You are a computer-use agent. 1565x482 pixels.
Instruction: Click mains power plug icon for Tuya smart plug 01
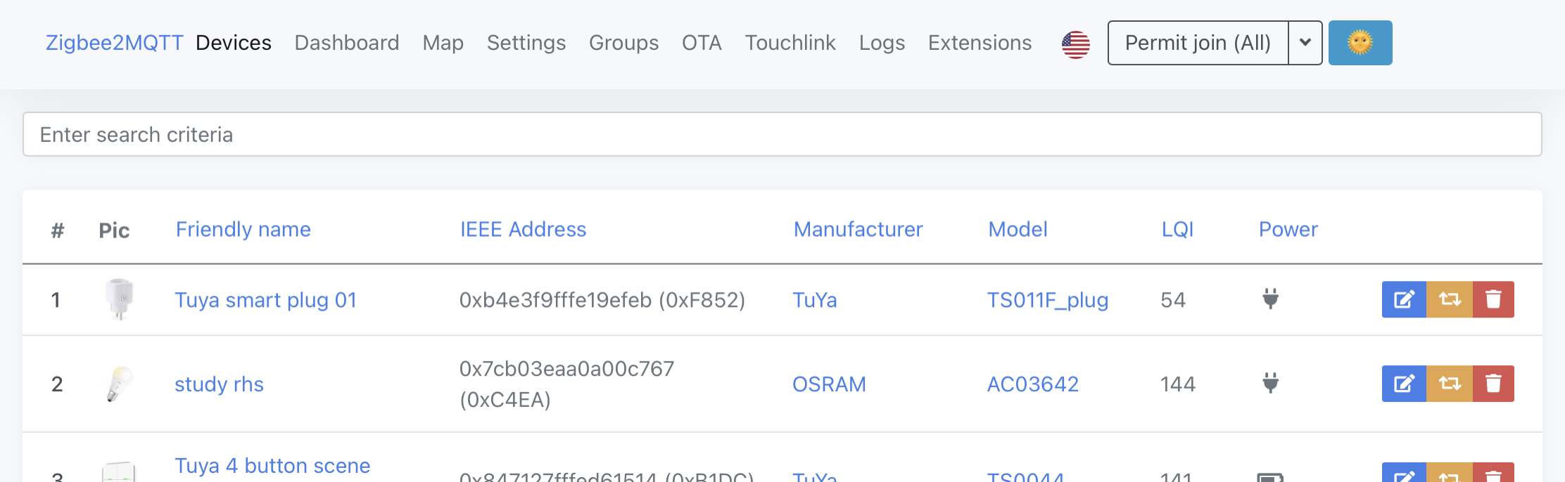[1270, 299]
